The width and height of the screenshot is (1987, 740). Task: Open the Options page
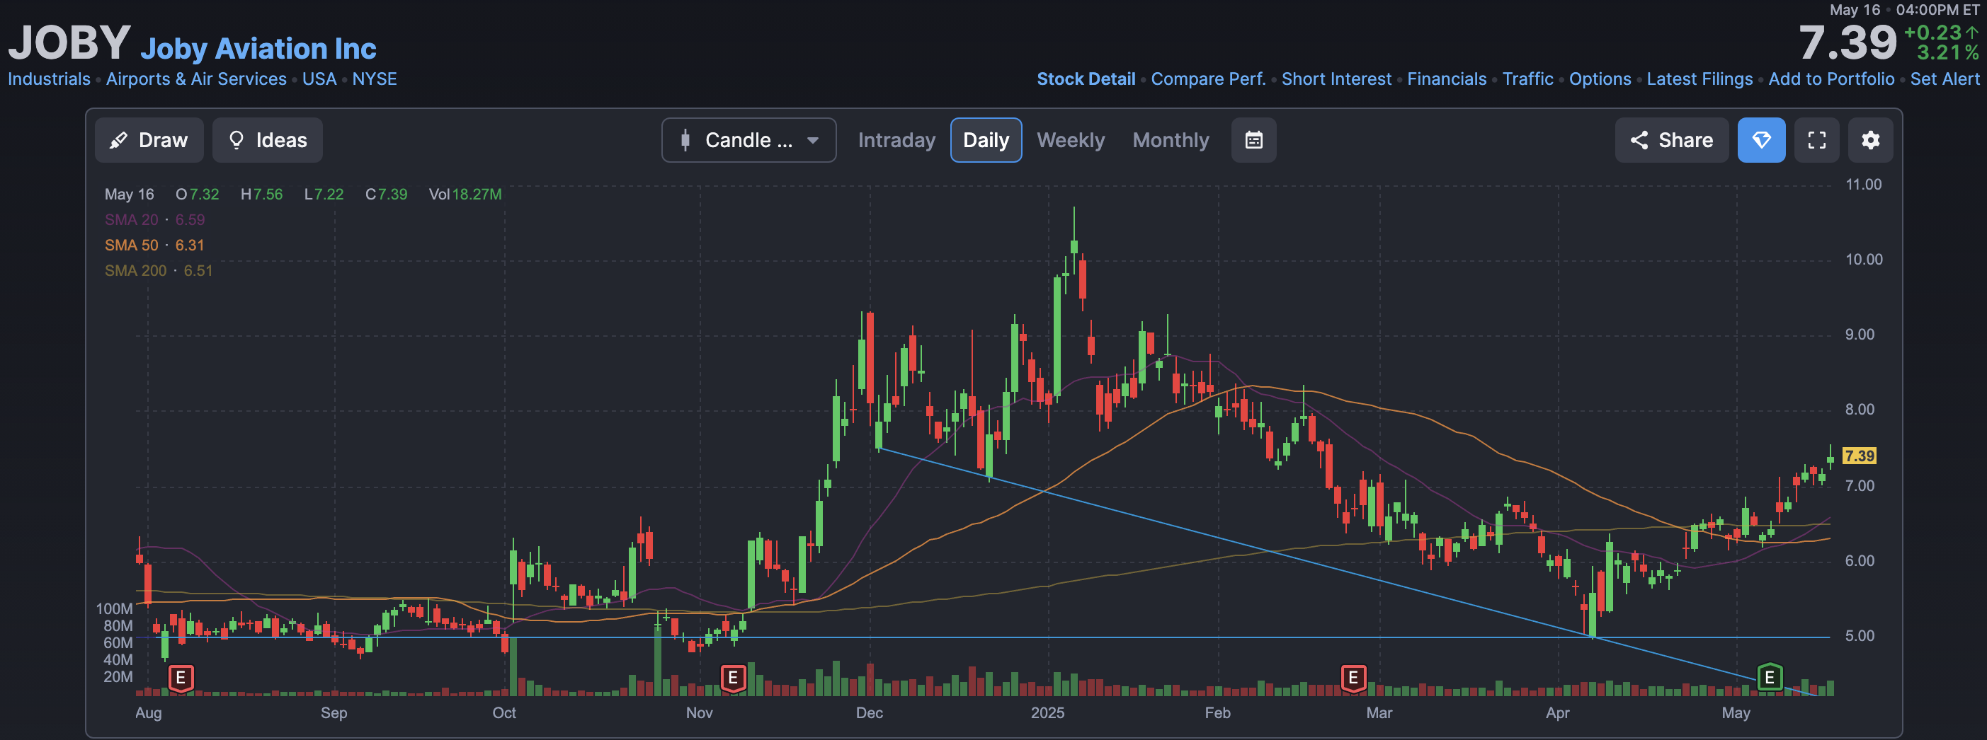[x=1600, y=79]
